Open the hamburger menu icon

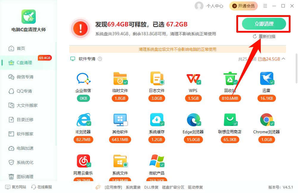[265, 6]
